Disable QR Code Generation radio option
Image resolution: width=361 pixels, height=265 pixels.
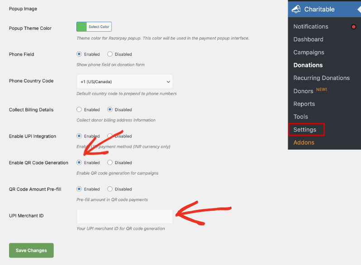point(110,162)
